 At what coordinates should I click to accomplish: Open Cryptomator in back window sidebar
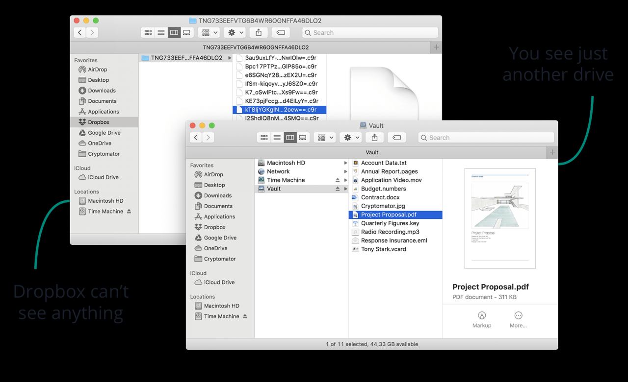coord(105,154)
